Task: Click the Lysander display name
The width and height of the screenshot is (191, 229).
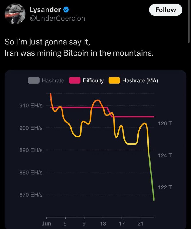Action: [45, 10]
